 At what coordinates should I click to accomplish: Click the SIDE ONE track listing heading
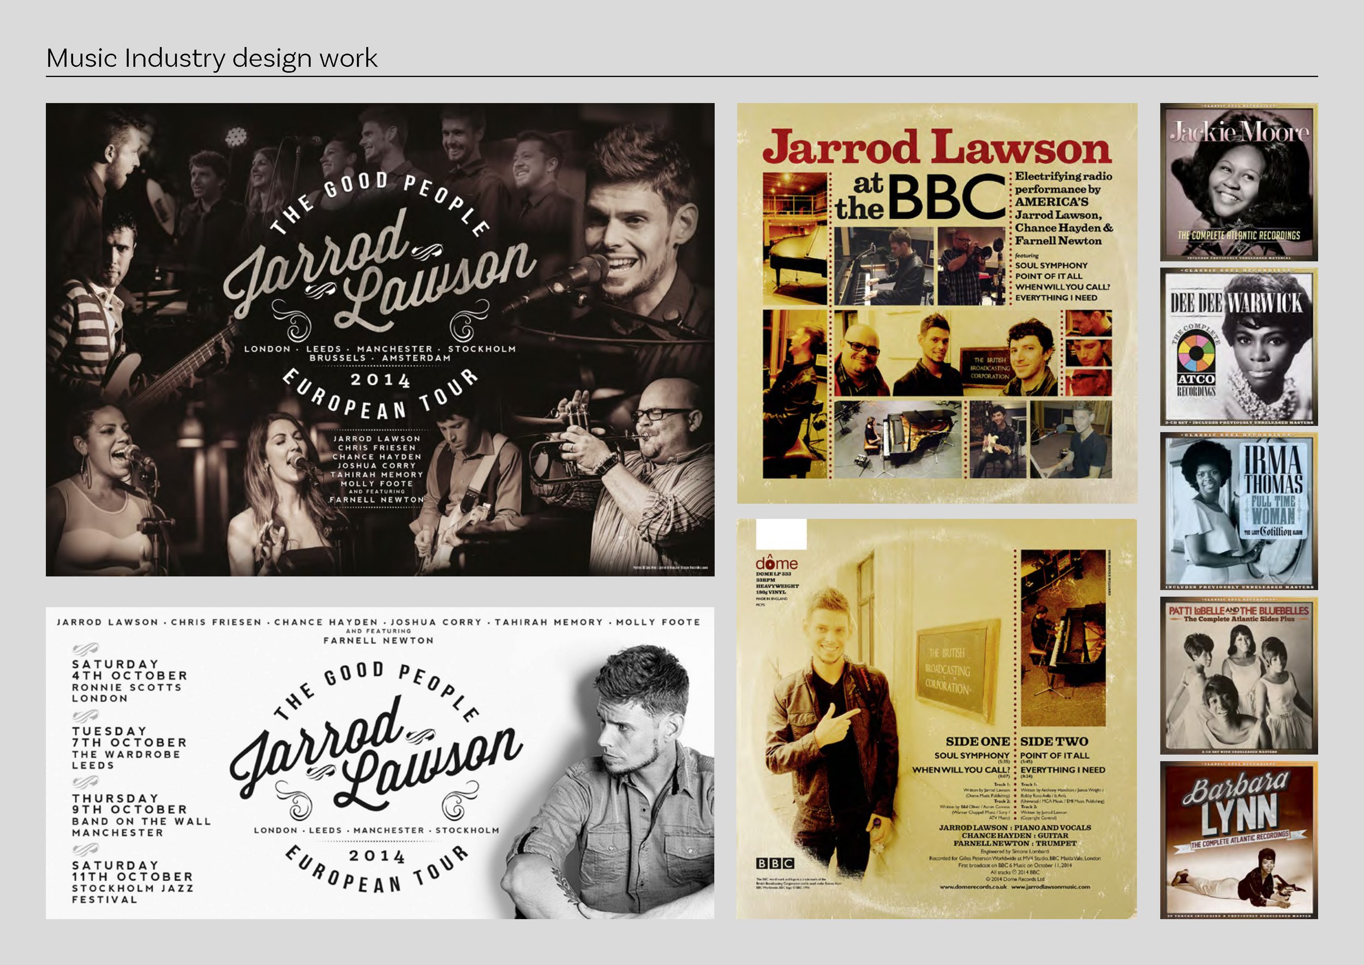coord(977,741)
